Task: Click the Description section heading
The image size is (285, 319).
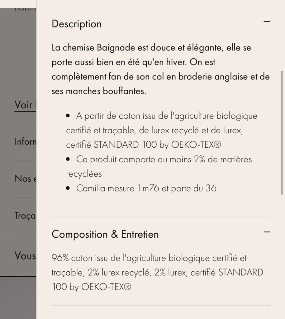Action: point(77,24)
